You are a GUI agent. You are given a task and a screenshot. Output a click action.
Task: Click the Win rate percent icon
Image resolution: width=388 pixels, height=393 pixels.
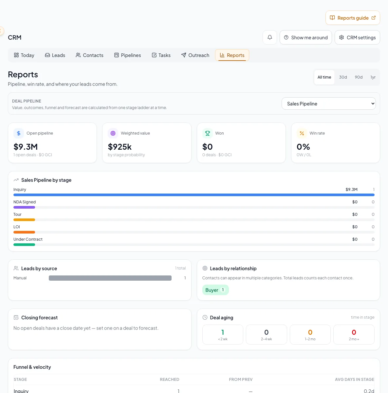click(x=302, y=133)
